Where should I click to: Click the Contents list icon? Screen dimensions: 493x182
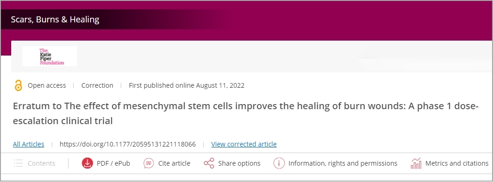(19, 163)
